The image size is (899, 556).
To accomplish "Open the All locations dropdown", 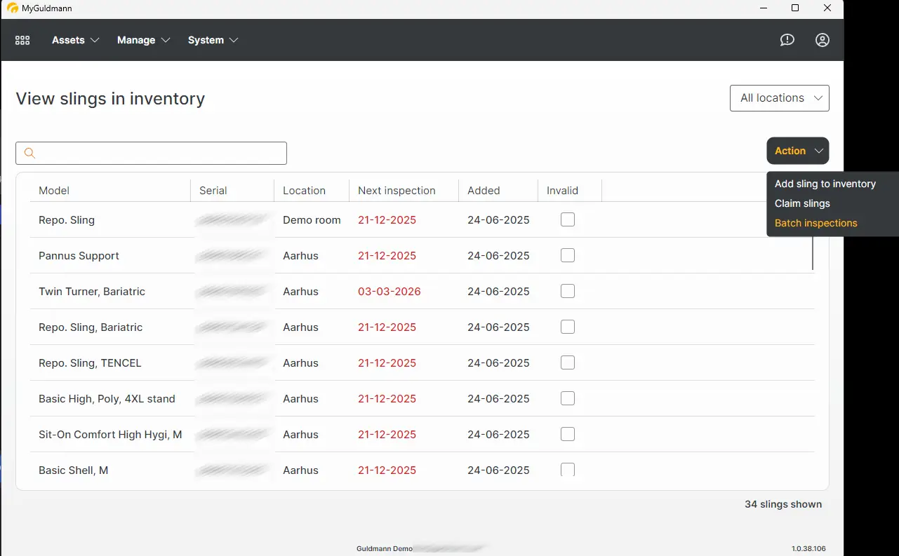I will (x=779, y=97).
